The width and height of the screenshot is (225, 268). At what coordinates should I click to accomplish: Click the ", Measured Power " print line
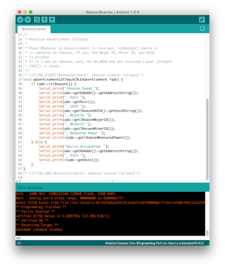[x=72, y=133]
